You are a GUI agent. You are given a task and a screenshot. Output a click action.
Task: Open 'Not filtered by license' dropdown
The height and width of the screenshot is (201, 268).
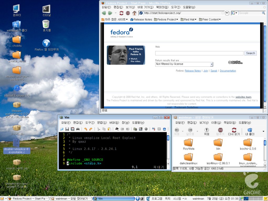tap(184, 64)
